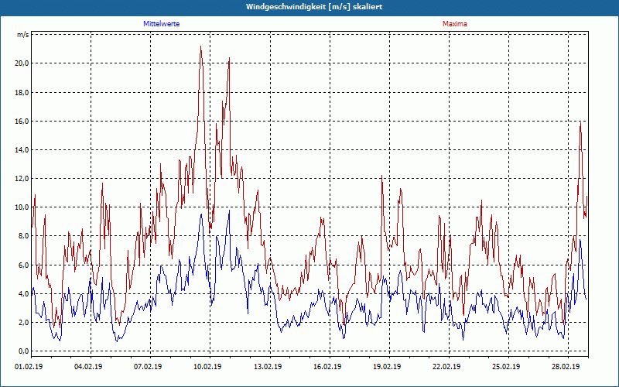The height and width of the screenshot is (387, 619).
Task: Click the y-axis value '4,0'
Action: click(23, 294)
